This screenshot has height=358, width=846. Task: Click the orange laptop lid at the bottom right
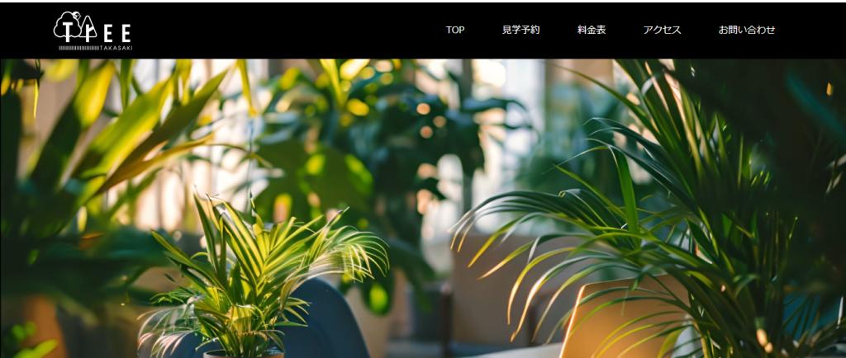point(620,318)
